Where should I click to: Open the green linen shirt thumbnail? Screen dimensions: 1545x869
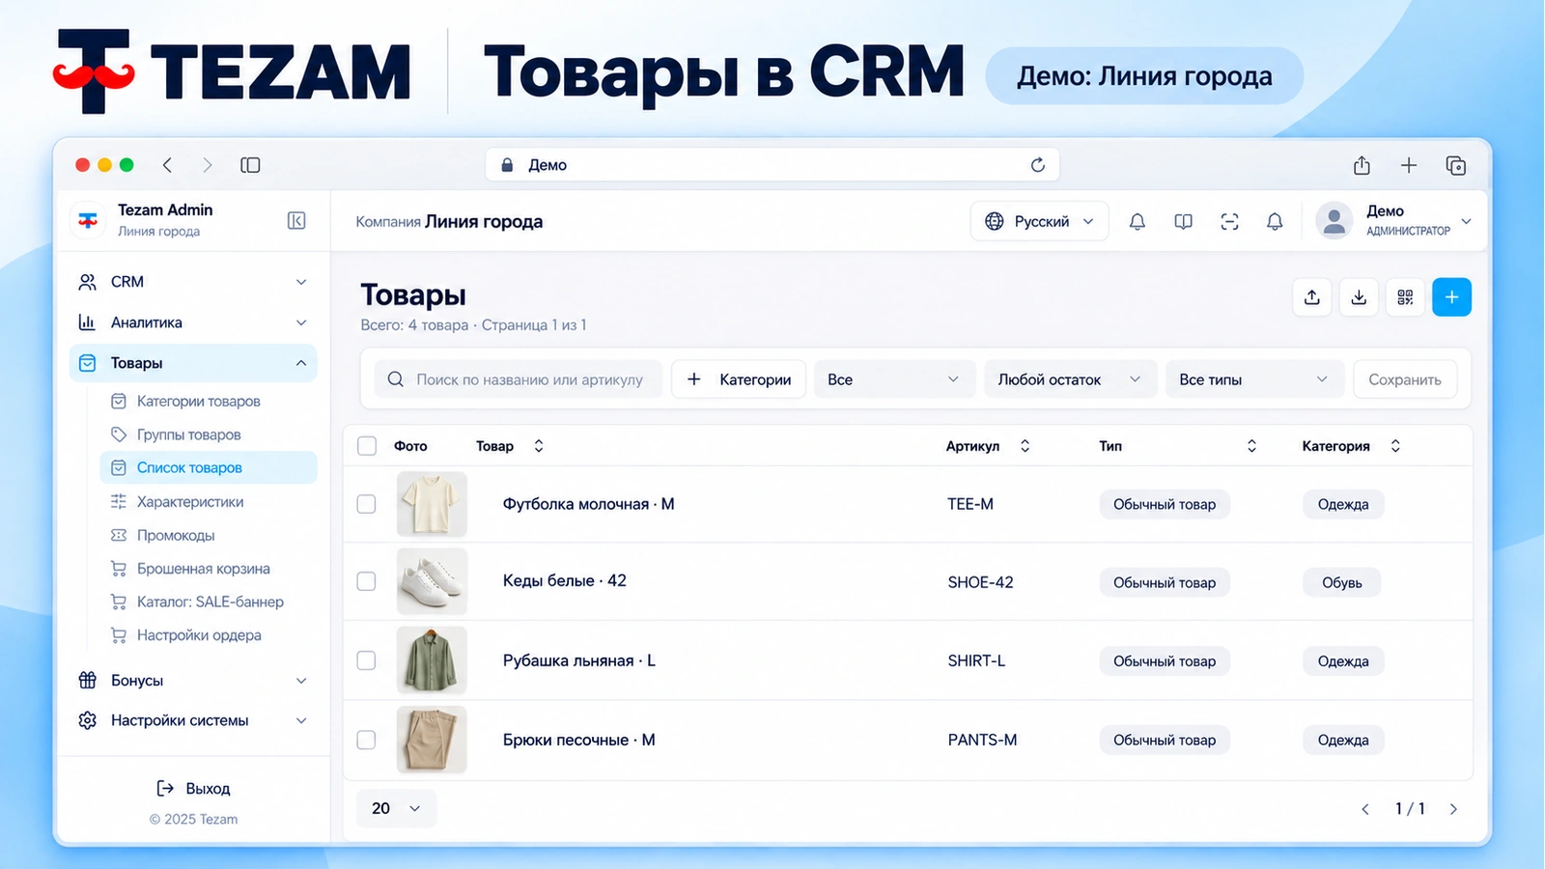pyautogui.click(x=432, y=660)
